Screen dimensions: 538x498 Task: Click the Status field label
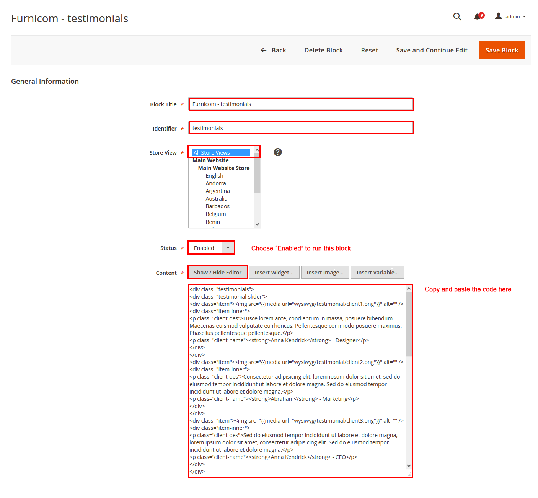pyautogui.click(x=168, y=248)
